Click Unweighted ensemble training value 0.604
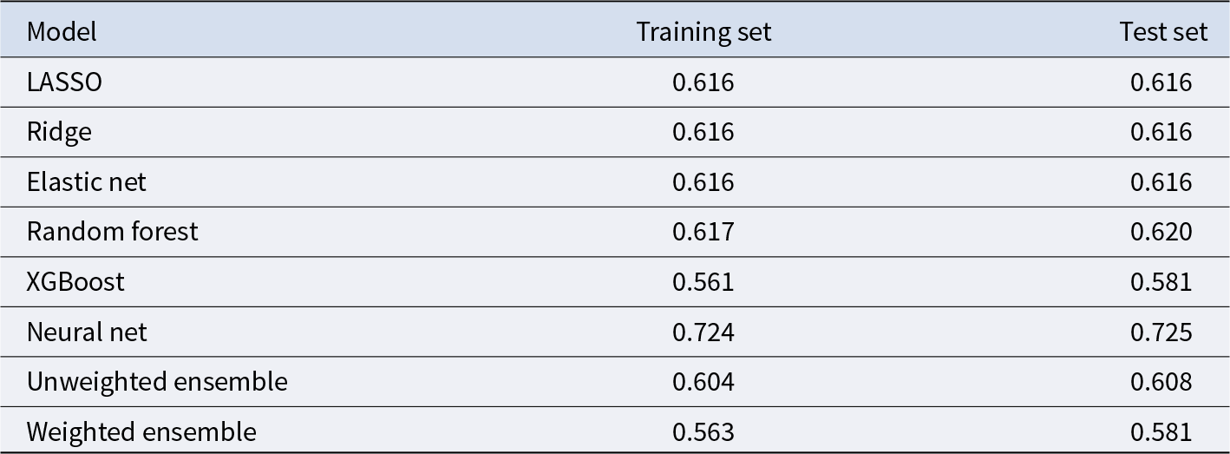Viewport: 1230px width, 454px height. pyautogui.click(x=703, y=382)
